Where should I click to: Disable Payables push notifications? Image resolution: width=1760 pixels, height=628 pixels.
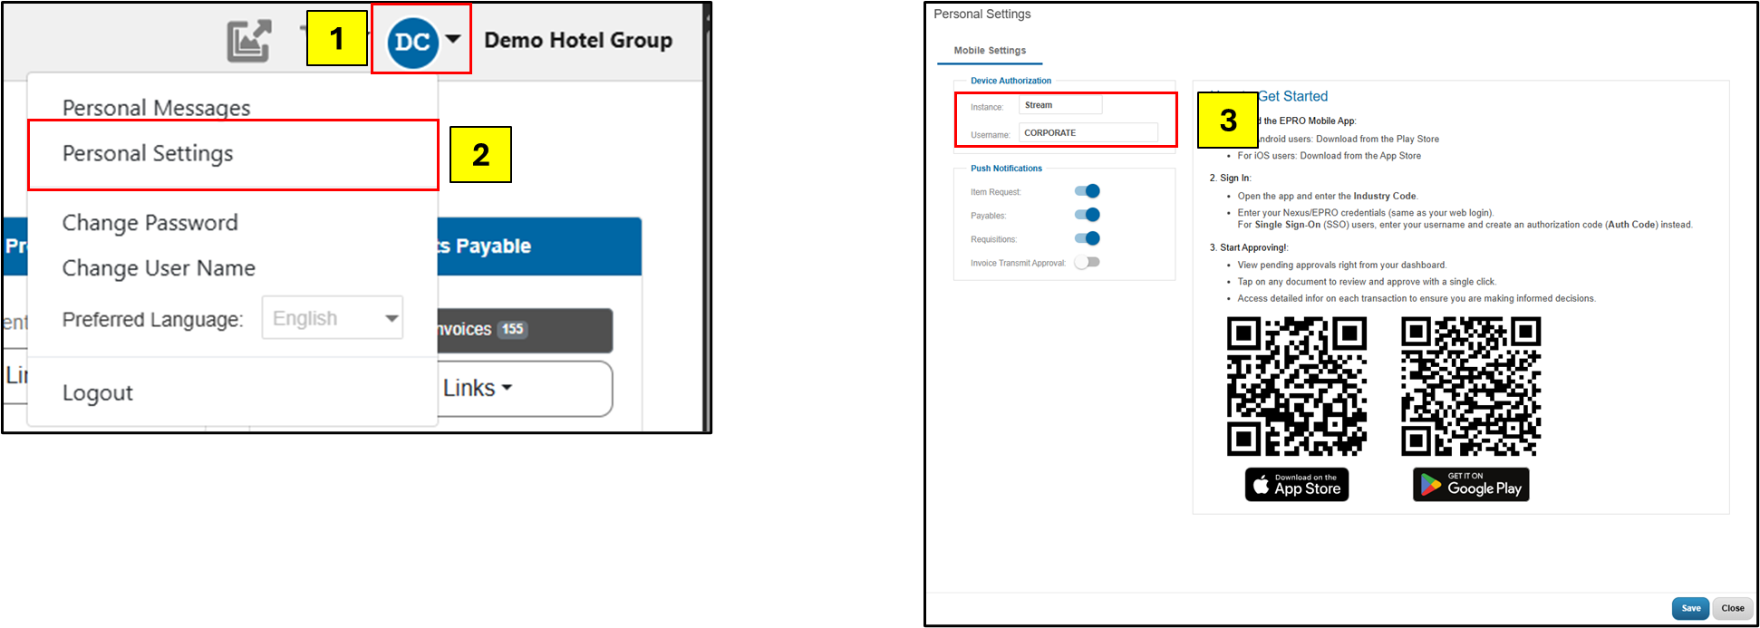1087,215
